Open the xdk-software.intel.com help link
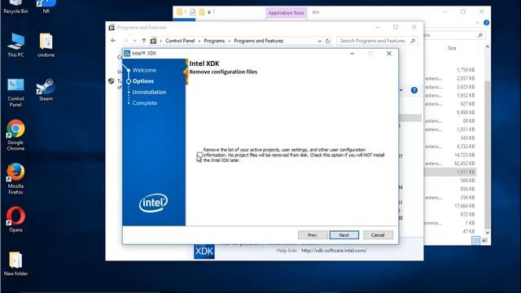This screenshot has width=521, height=293. tap(334, 251)
